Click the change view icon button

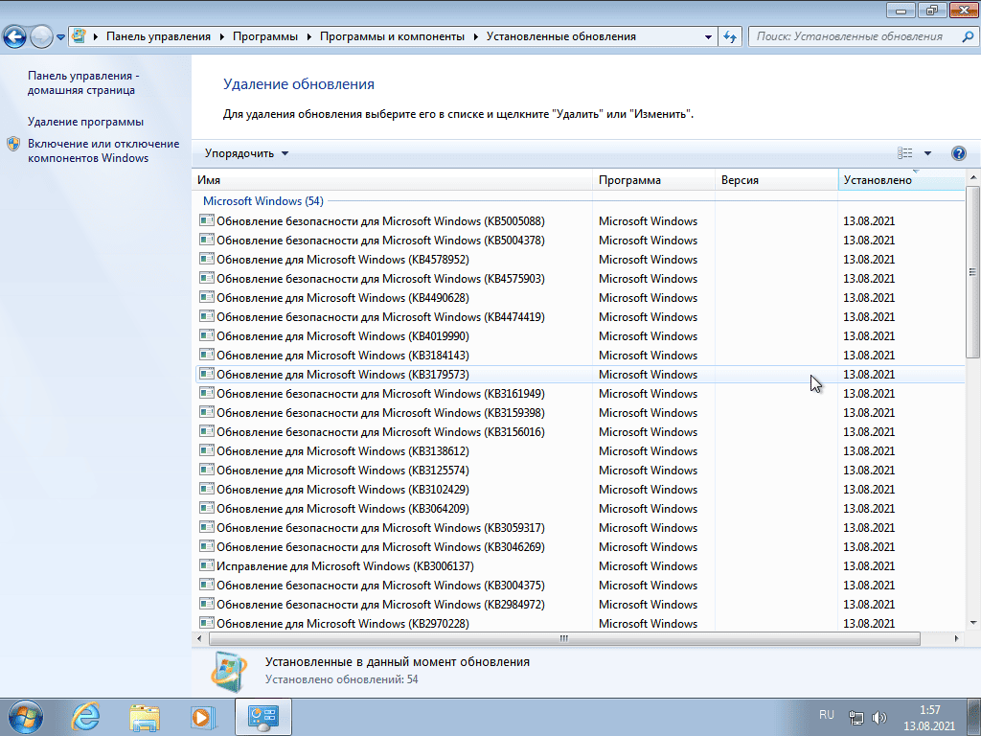[904, 153]
